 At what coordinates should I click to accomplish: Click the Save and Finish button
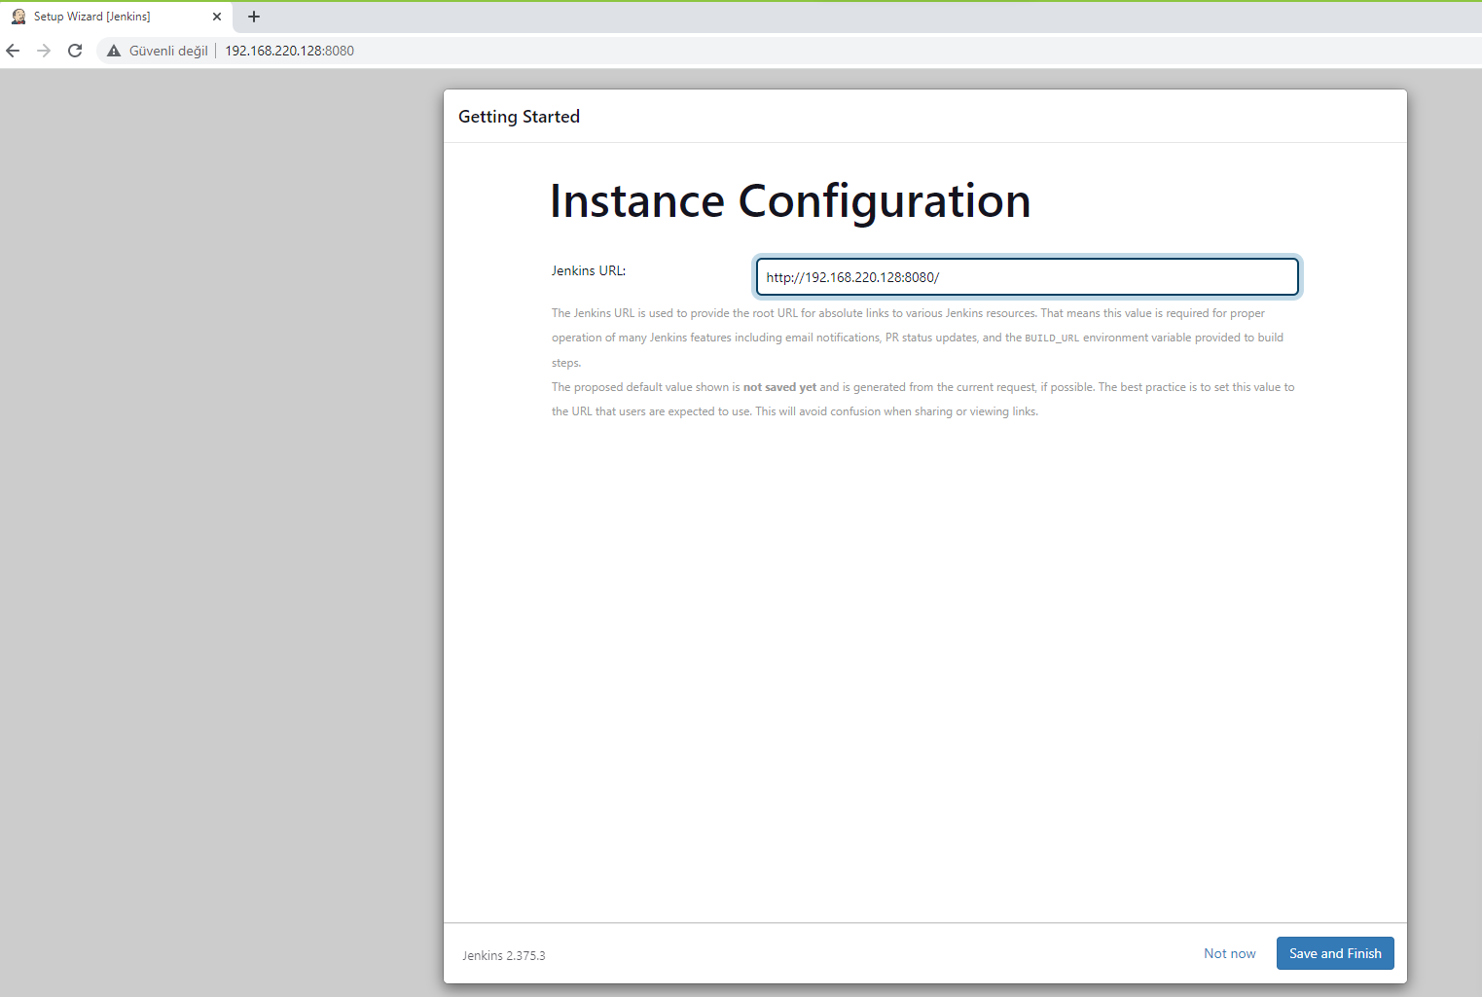[x=1335, y=953]
